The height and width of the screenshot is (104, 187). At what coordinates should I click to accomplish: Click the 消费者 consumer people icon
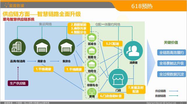pyautogui.click(x=133, y=51)
